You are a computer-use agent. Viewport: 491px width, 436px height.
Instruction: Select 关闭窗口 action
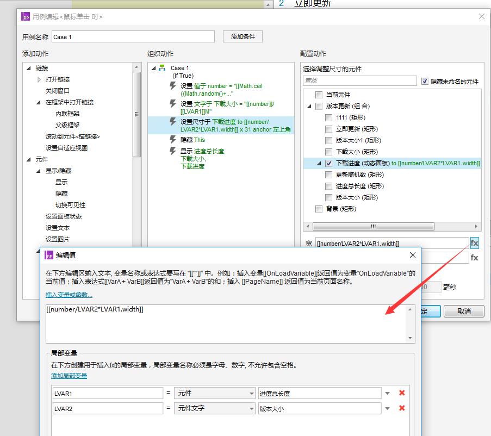pos(58,91)
